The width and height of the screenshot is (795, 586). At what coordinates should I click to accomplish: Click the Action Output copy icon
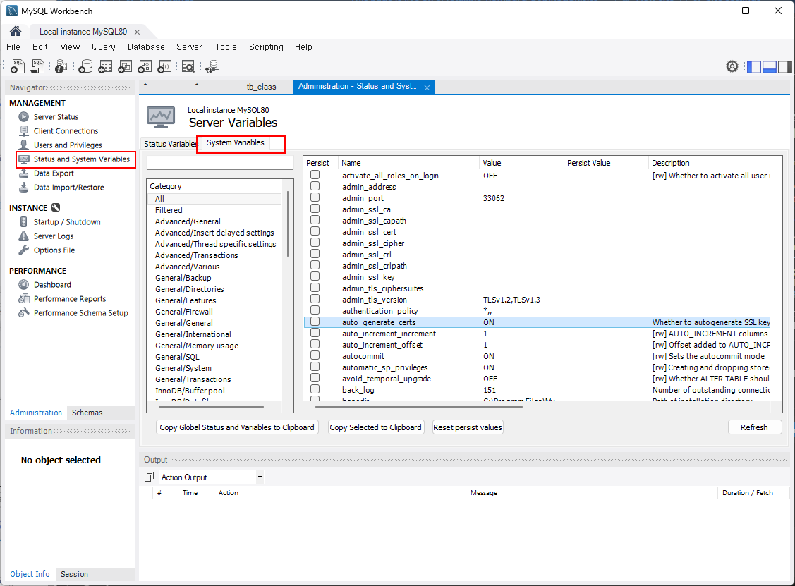click(x=149, y=477)
